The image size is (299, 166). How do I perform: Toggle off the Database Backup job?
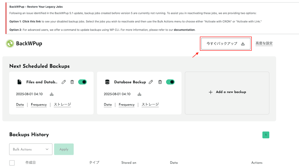[170, 82]
